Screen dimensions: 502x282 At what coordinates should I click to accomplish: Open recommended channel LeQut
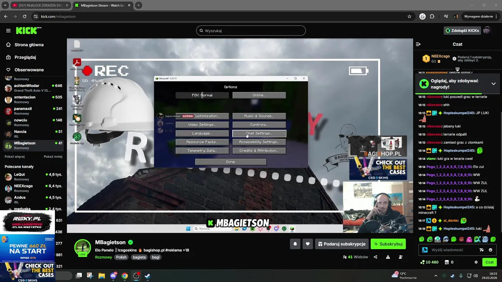point(33,177)
